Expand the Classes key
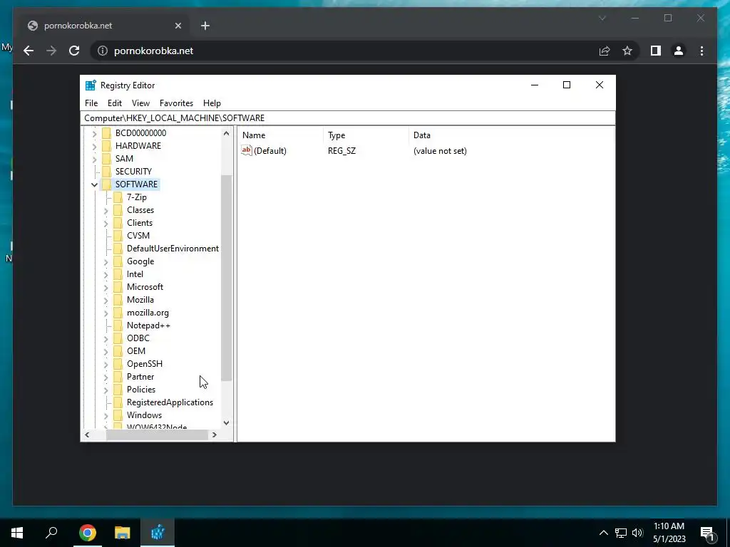The height and width of the screenshot is (547, 730). coord(106,211)
